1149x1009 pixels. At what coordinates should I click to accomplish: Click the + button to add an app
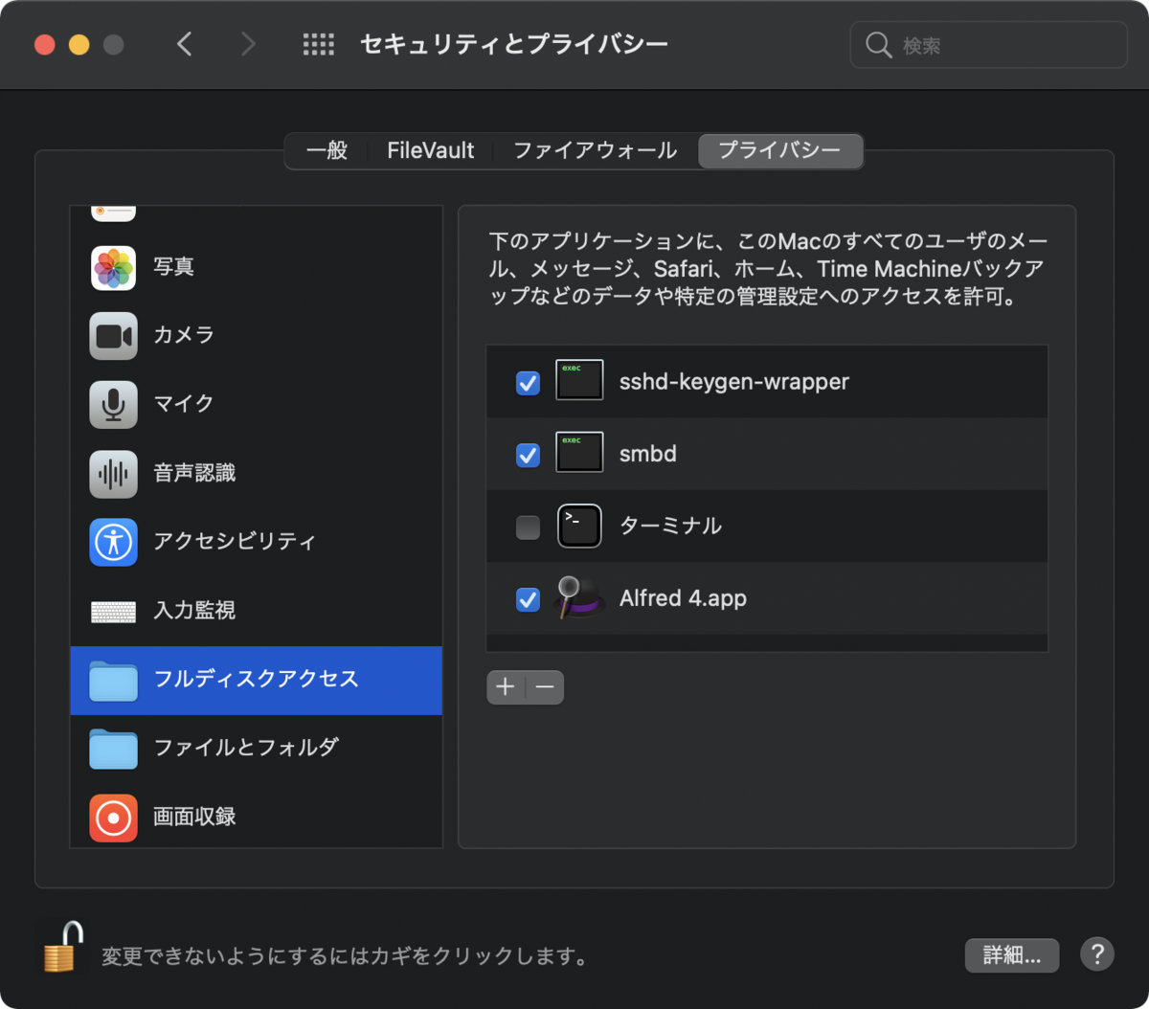[505, 687]
